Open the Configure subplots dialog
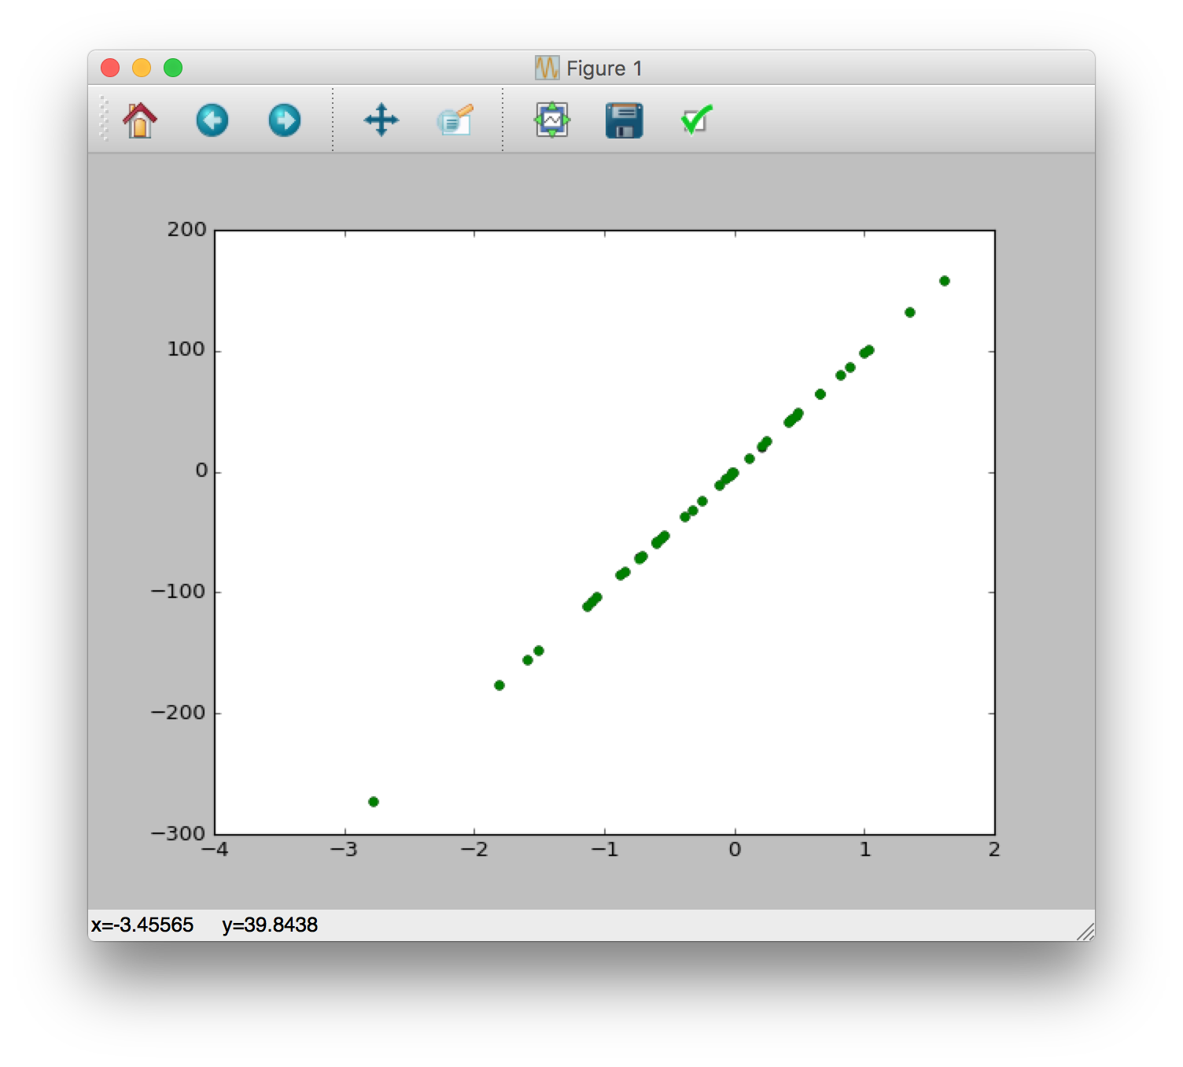The width and height of the screenshot is (1183, 1067). coord(552,120)
